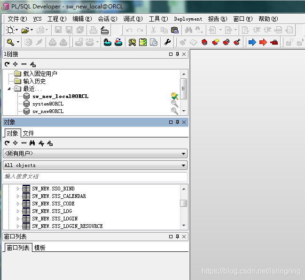305x280 pixels.
Task: Click the Open folder toolbar icon
Action: [x=25, y=30]
